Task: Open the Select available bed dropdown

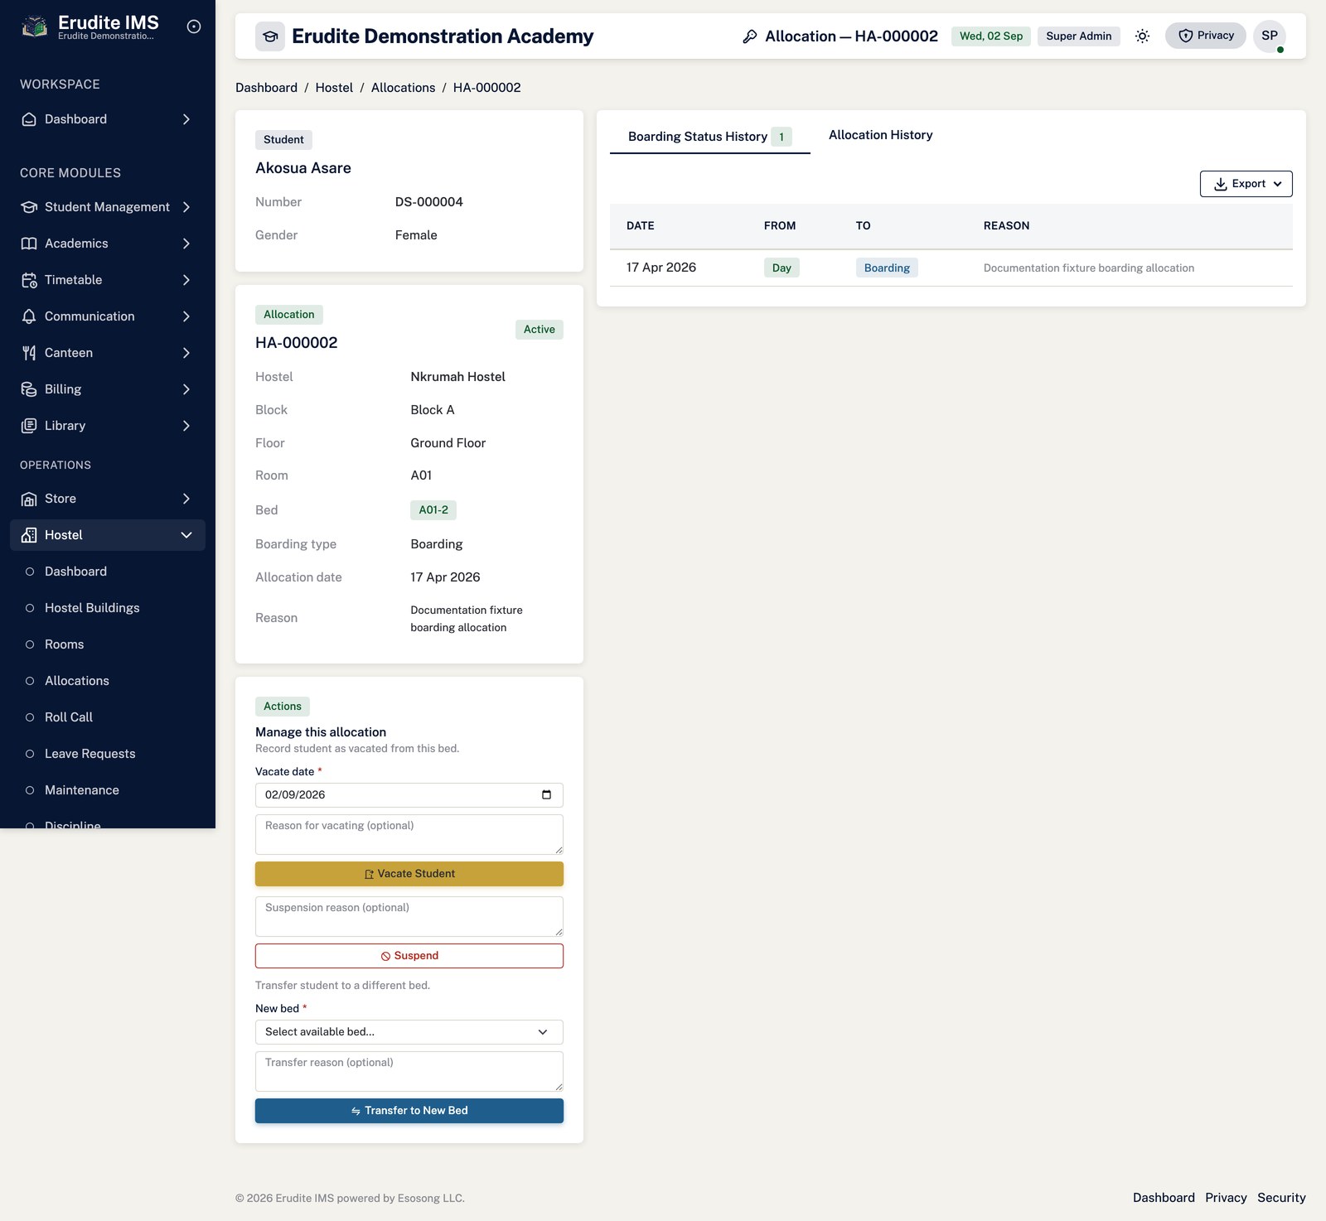Action: click(x=409, y=1032)
